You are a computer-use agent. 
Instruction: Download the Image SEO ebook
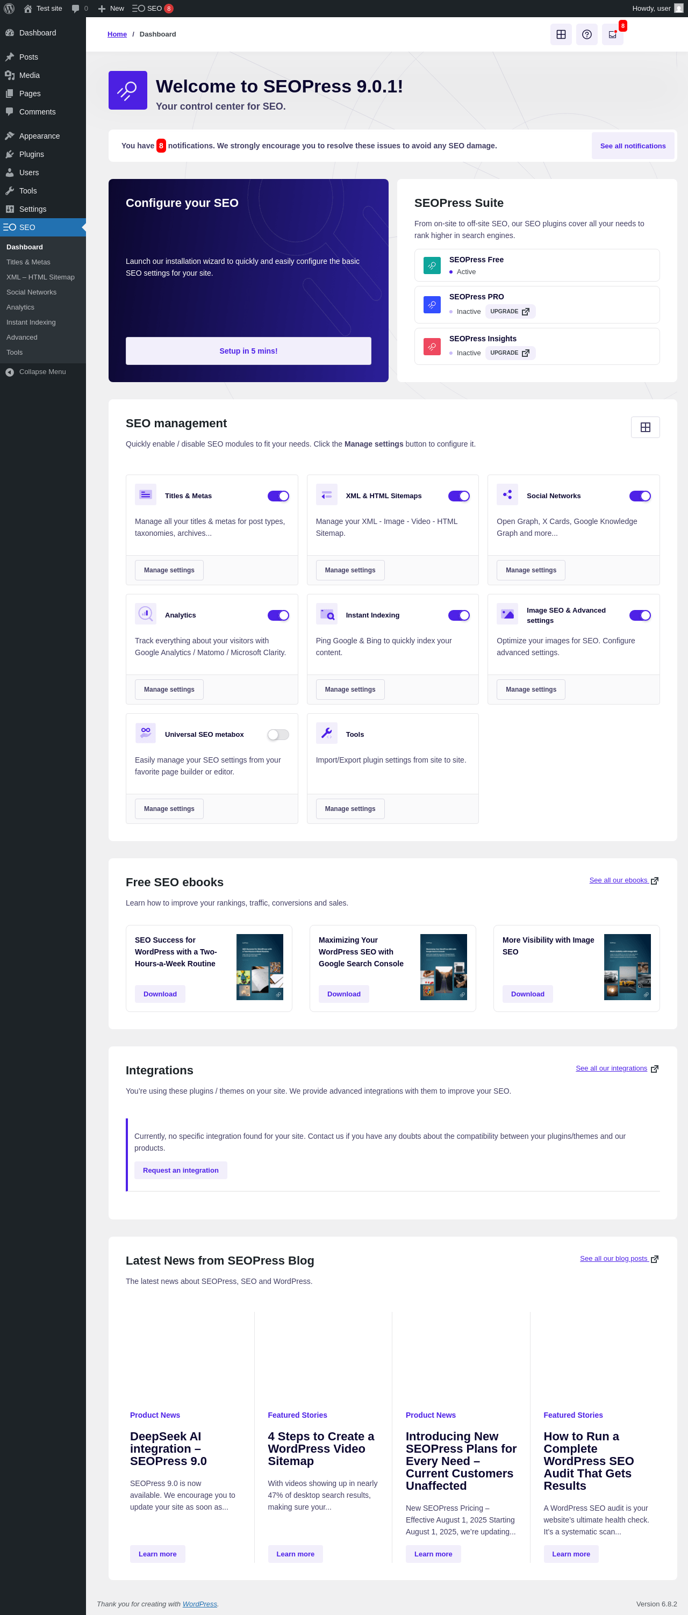(527, 994)
